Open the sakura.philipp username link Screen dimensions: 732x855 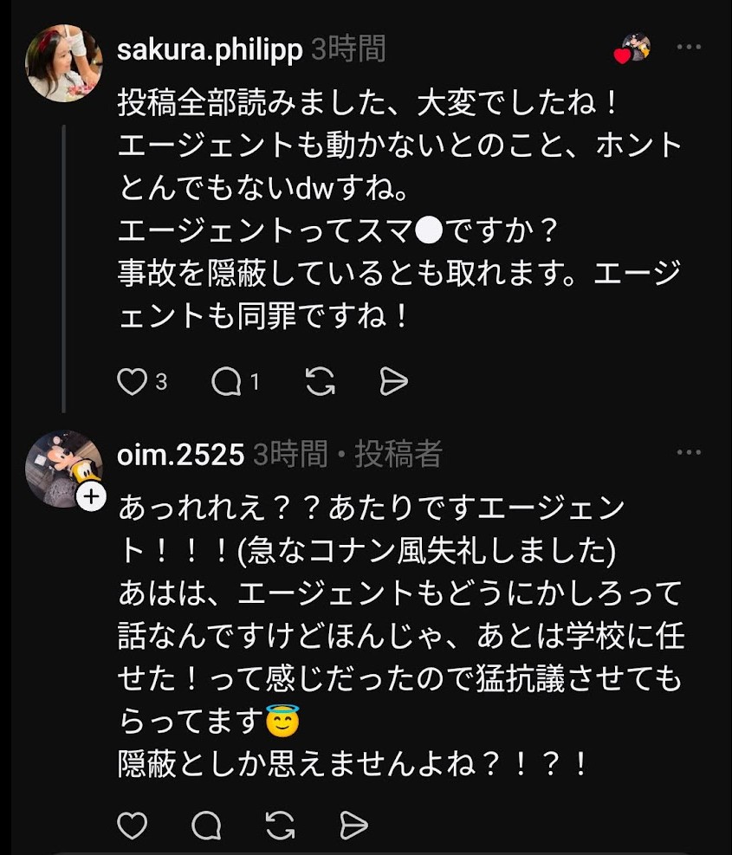[x=210, y=49]
